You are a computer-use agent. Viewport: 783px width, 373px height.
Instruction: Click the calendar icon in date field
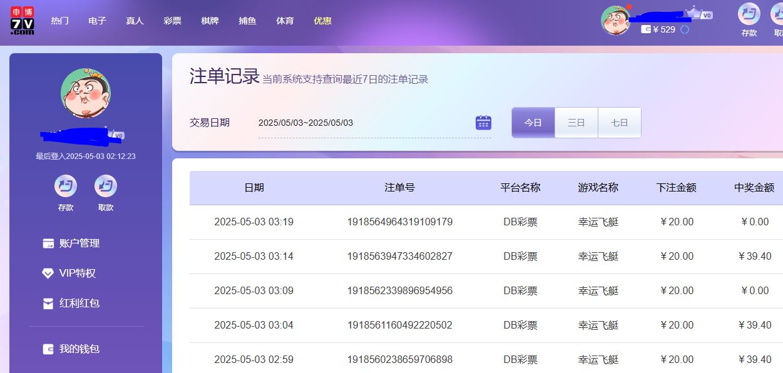click(x=483, y=123)
